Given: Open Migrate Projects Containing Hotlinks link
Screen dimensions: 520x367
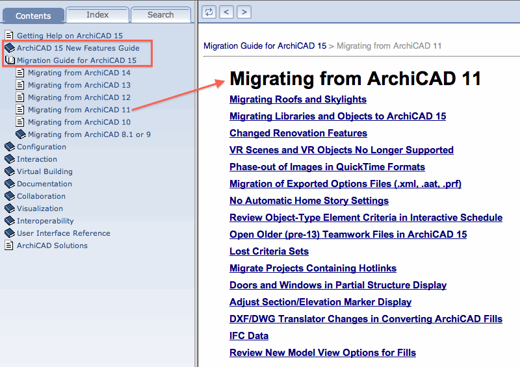Looking at the screenshot, I should click(313, 268).
